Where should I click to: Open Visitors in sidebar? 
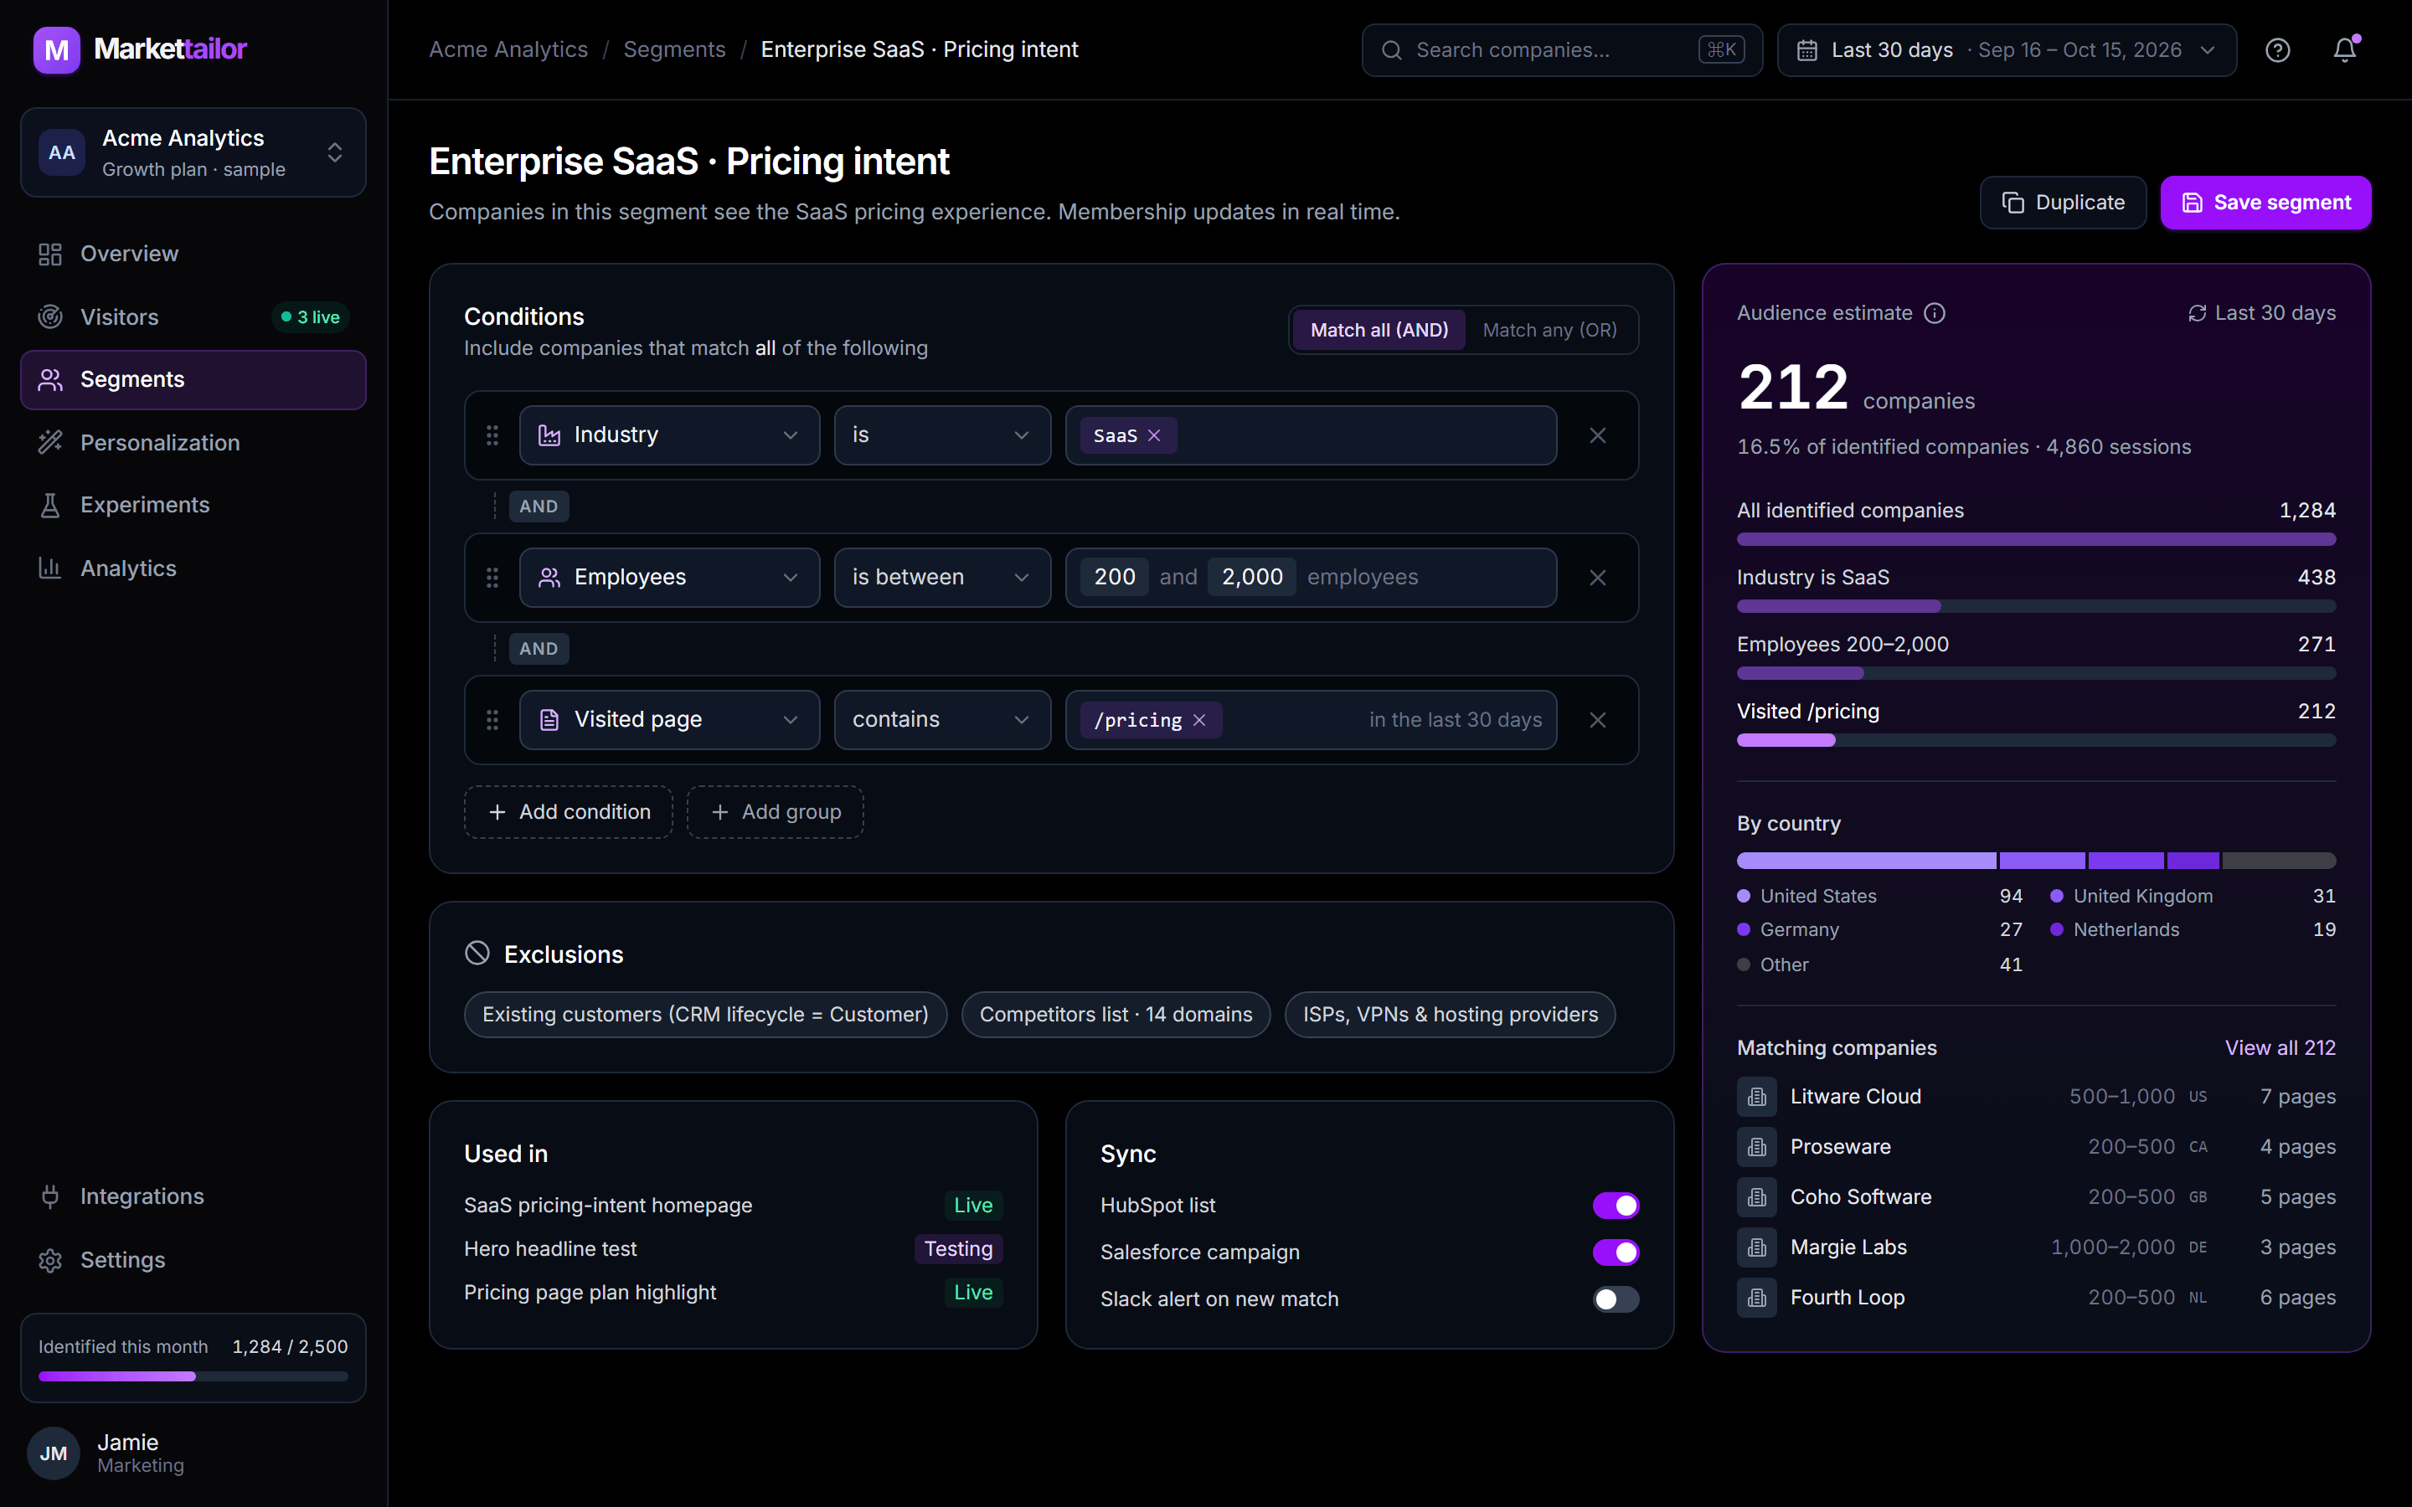pyautogui.click(x=193, y=317)
